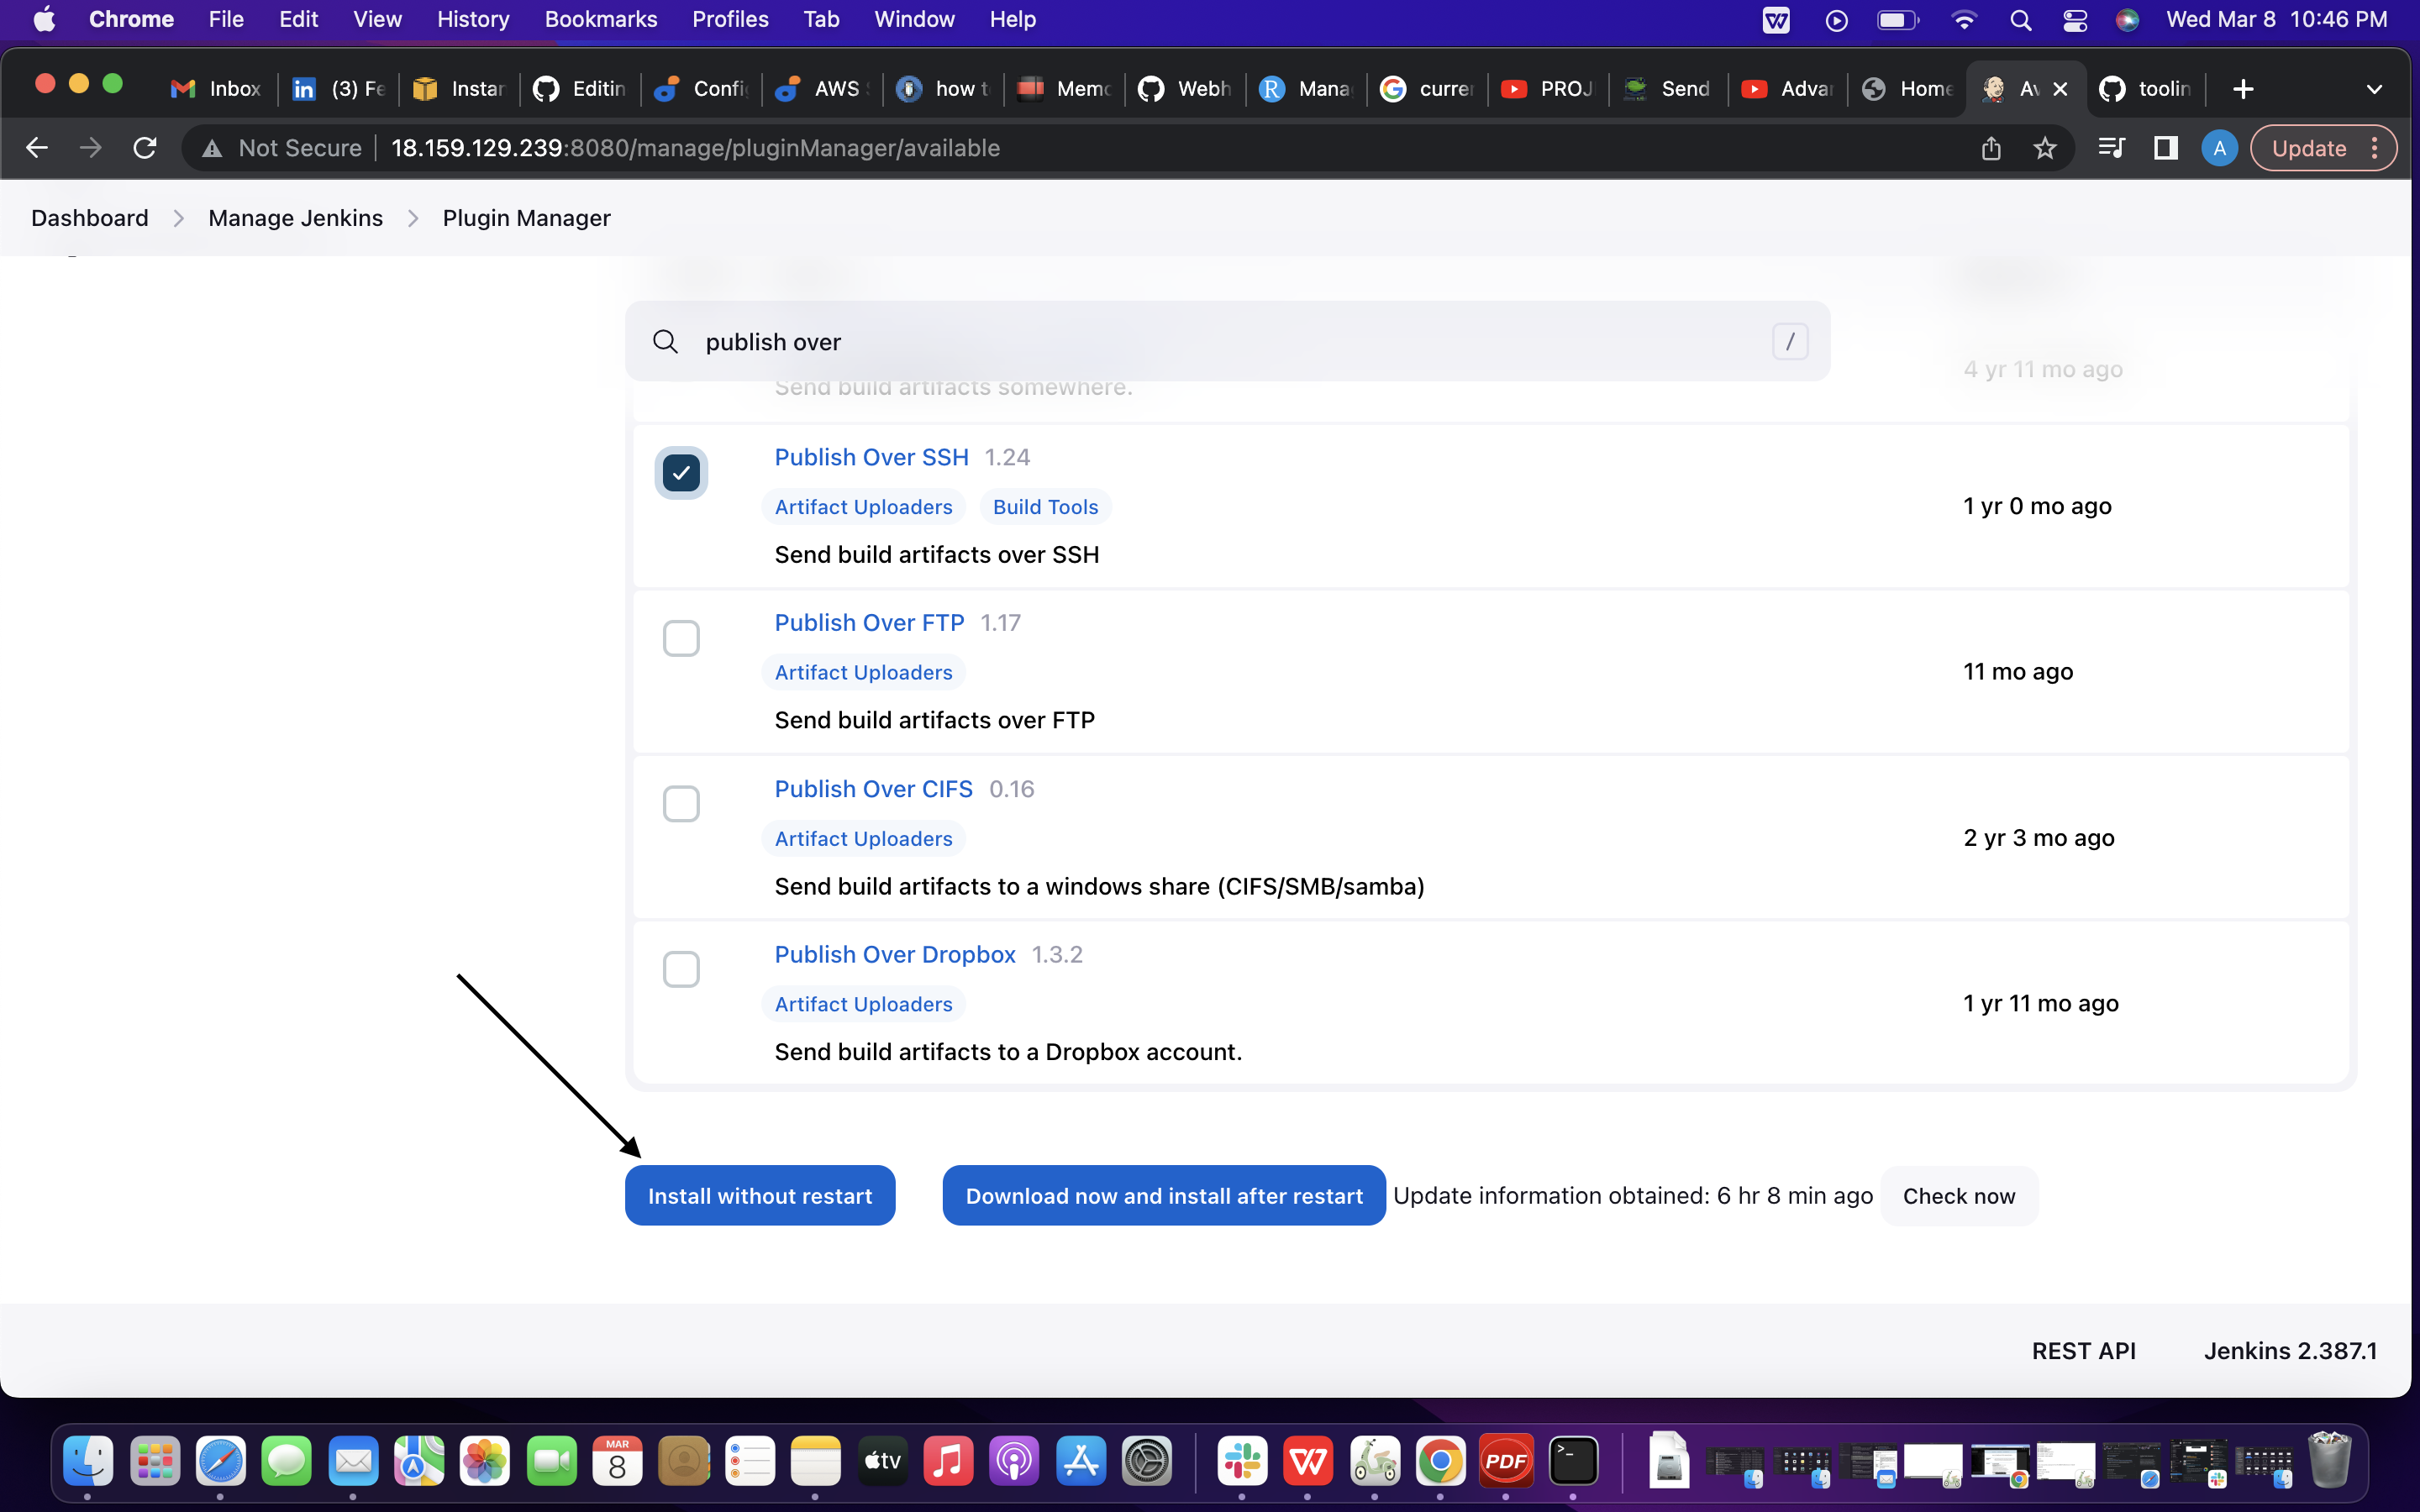Click the Check now button
The height and width of the screenshot is (1512, 2420).
tap(1958, 1195)
